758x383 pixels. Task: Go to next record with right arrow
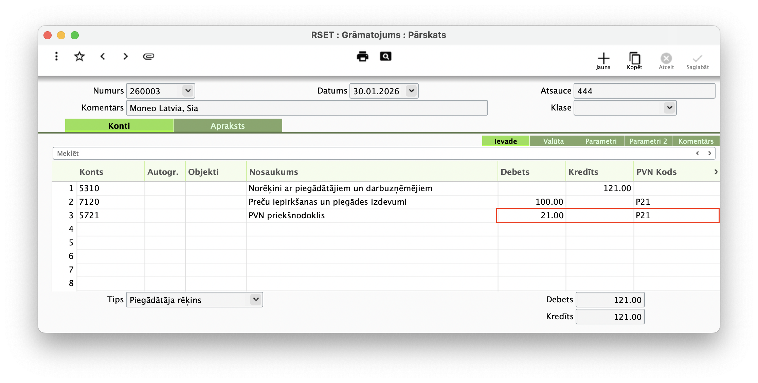pyautogui.click(x=126, y=56)
